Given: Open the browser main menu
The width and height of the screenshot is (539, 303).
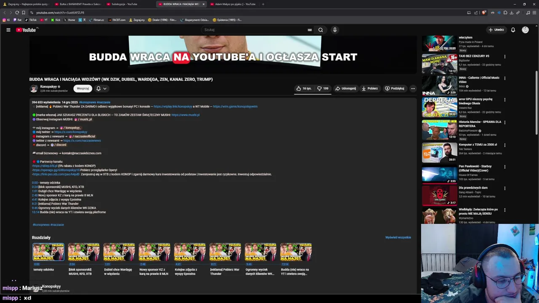Looking at the screenshot, I should click(534, 13).
